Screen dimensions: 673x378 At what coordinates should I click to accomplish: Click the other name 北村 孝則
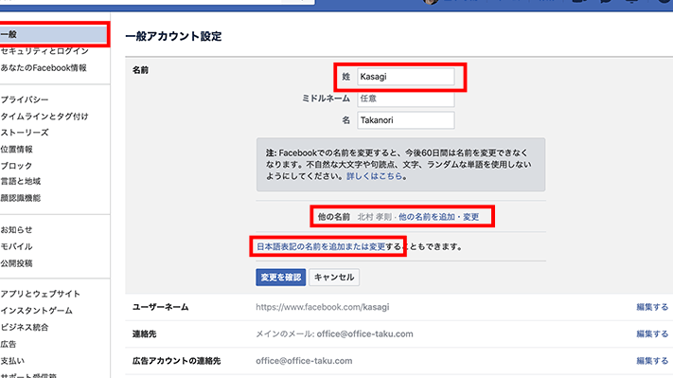(x=374, y=217)
